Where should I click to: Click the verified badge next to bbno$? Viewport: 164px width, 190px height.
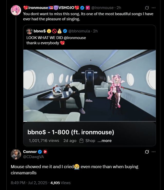(65, 31)
